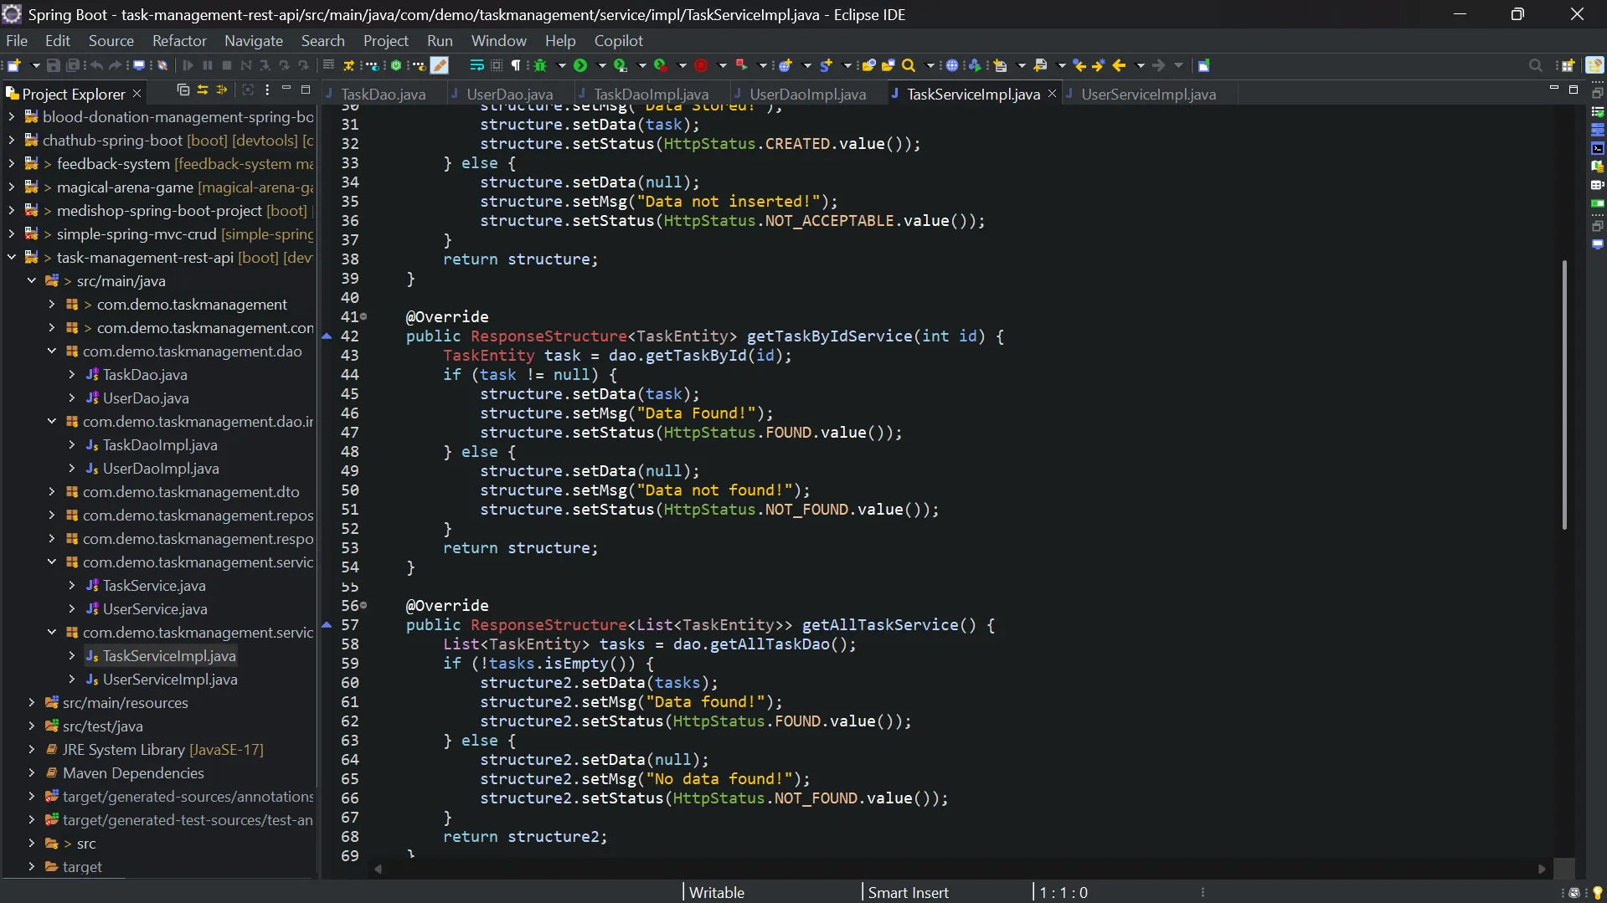Screen dimensions: 1607x903
Task: Toggle Focus on Active Task icon
Action: coord(248,90)
